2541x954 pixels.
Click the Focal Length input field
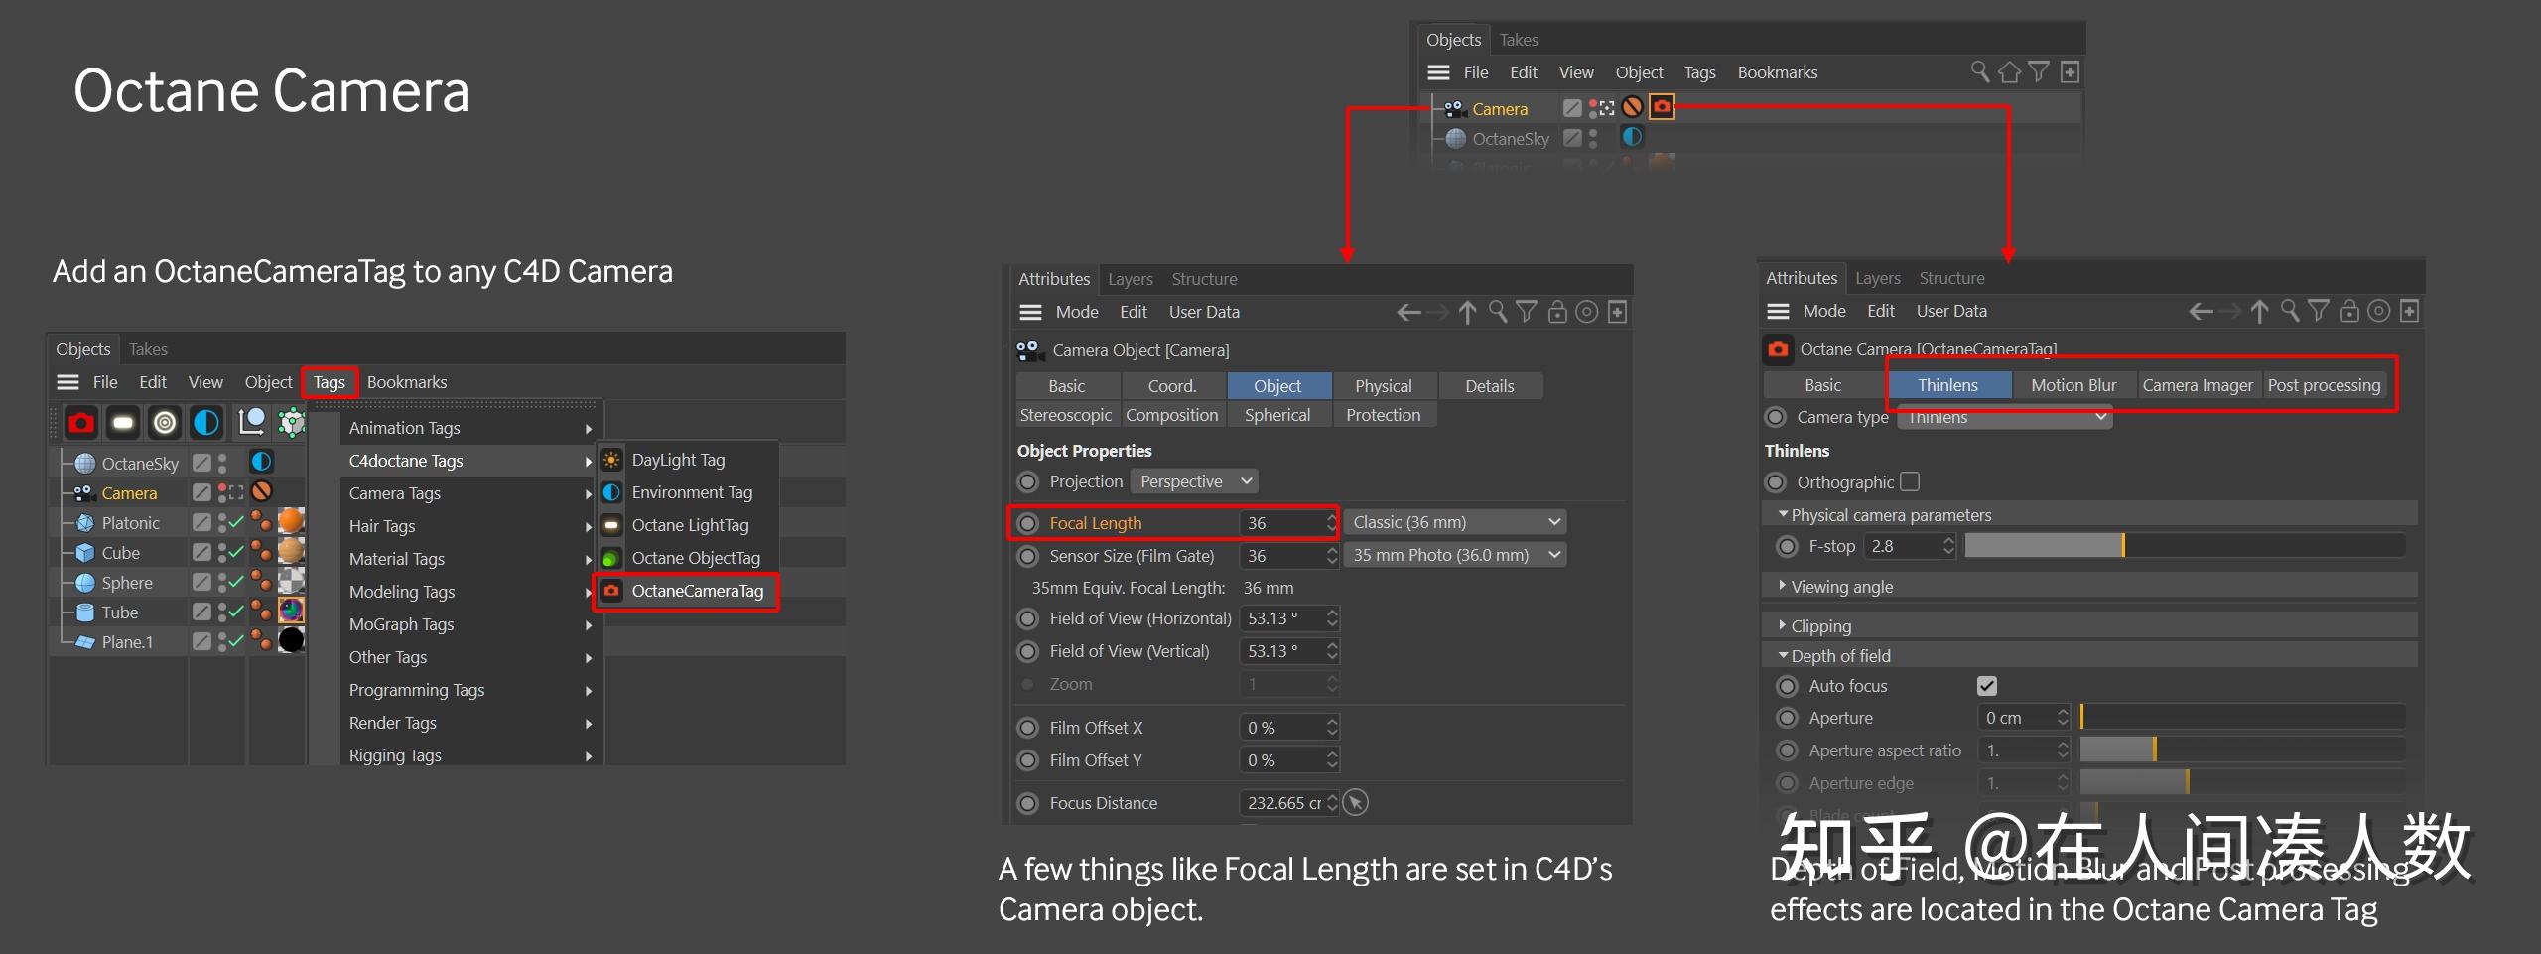pyautogui.click(x=1287, y=522)
